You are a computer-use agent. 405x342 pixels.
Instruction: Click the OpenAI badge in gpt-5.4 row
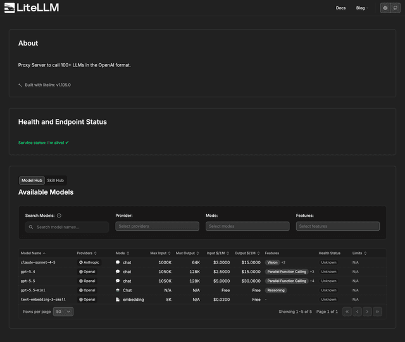87,272
